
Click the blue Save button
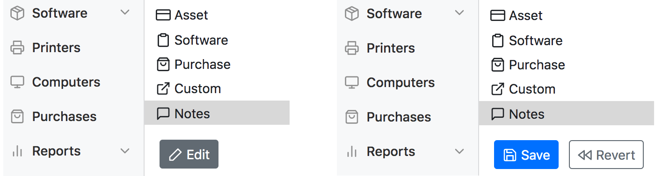(x=526, y=155)
